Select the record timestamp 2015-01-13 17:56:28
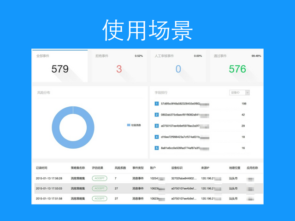Image resolution: width=295 pixels, height=221 pixels. (49, 178)
